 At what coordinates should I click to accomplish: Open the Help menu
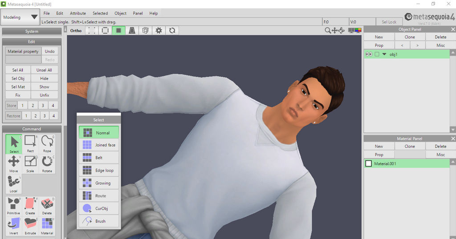(154, 13)
